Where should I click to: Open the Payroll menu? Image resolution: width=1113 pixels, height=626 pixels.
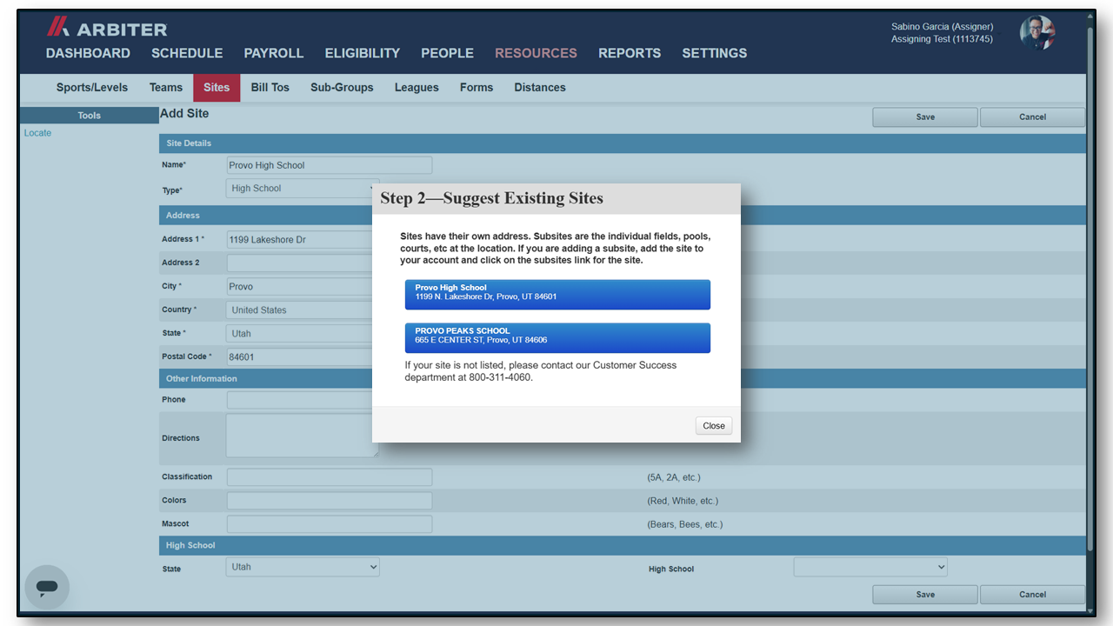coord(274,53)
